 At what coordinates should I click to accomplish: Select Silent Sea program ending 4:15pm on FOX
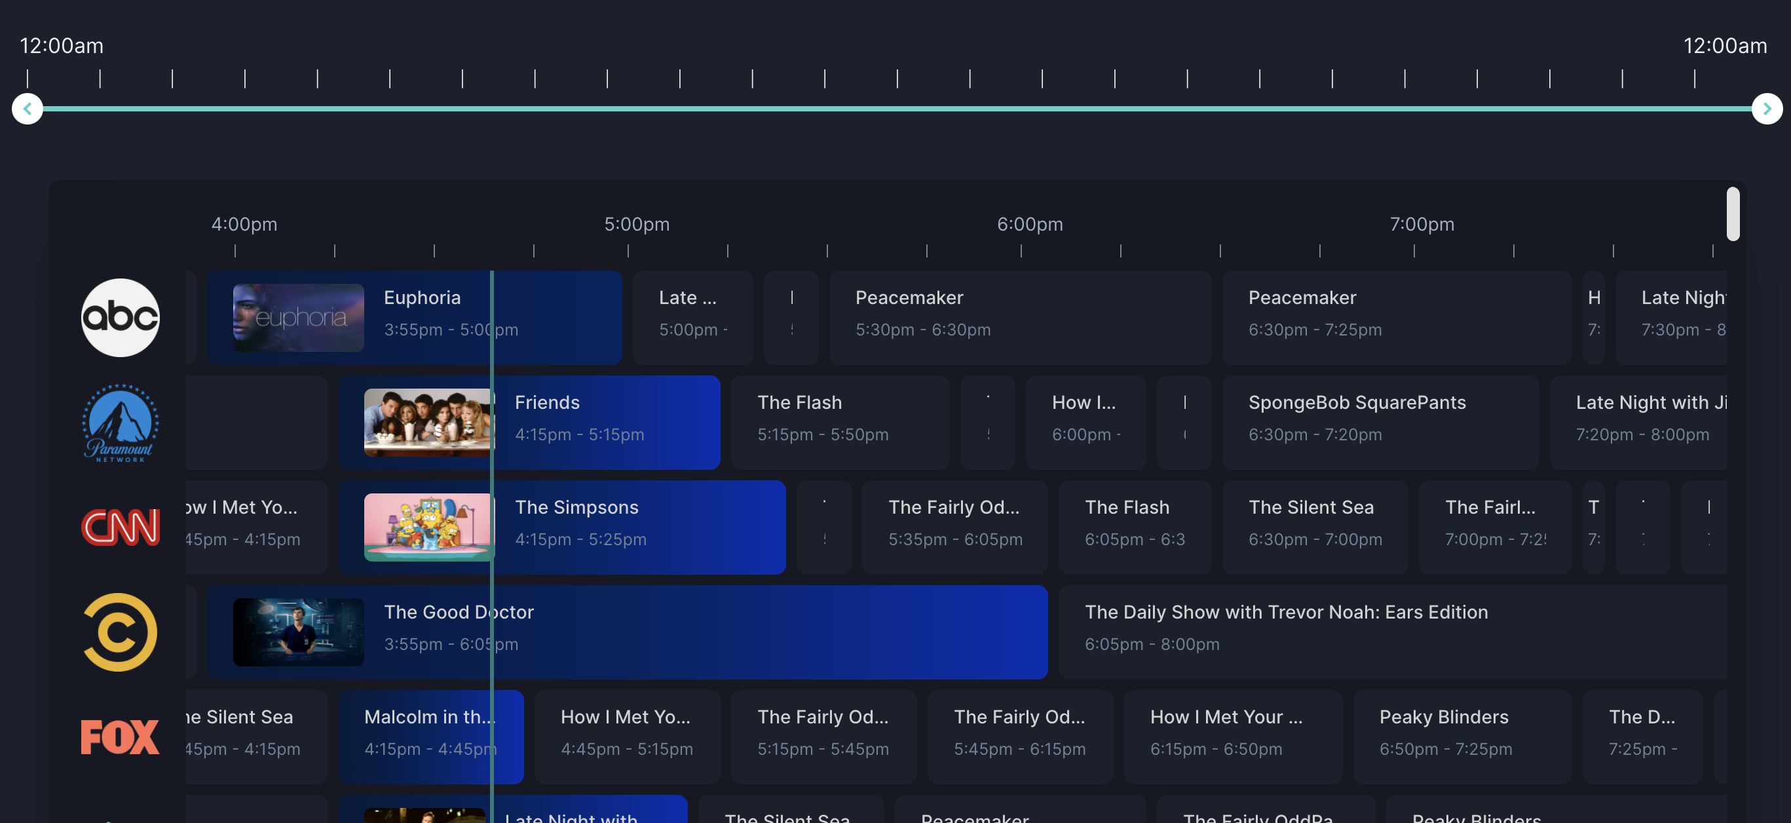(x=257, y=737)
